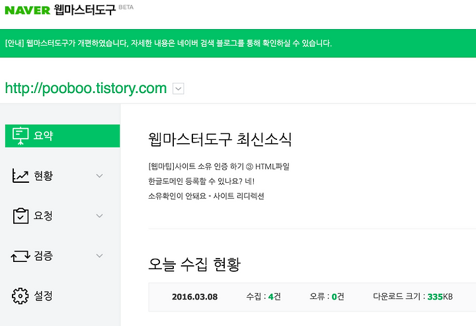Click the 설정 gear icon
The image size is (476, 326).
tap(20, 296)
